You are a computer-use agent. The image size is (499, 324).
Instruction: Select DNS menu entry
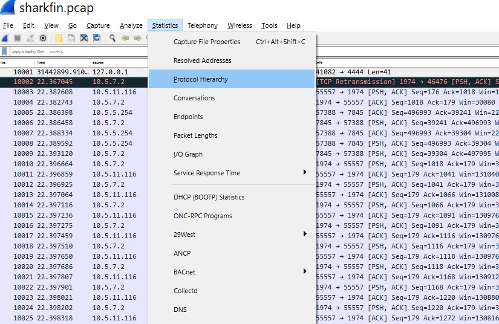[232, 309]
